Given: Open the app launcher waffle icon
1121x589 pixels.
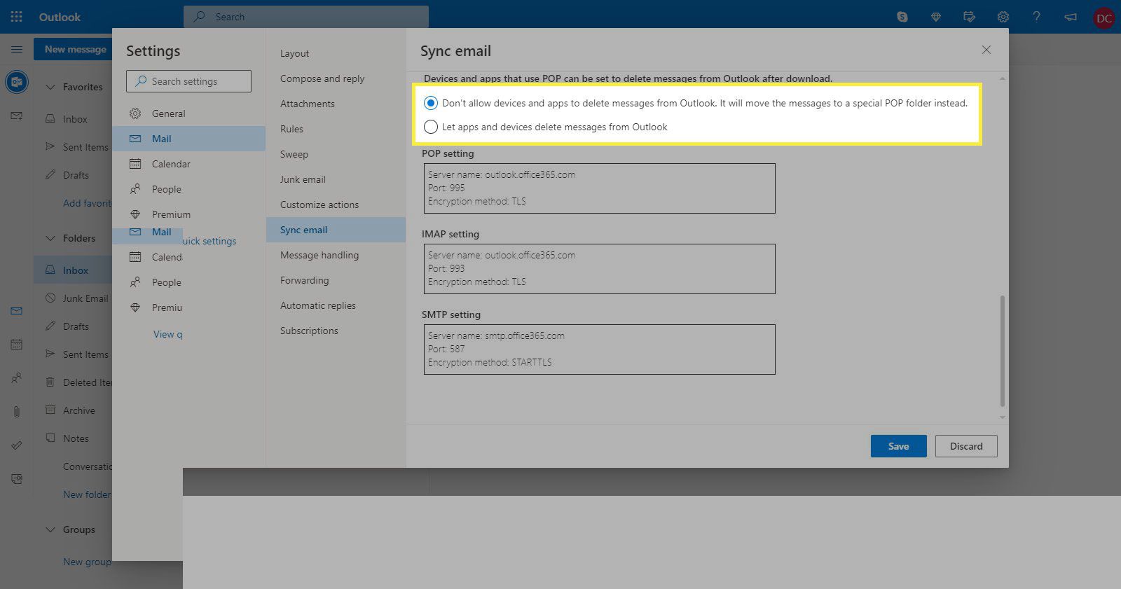Looking at the screenshot, I should [16, 16].
